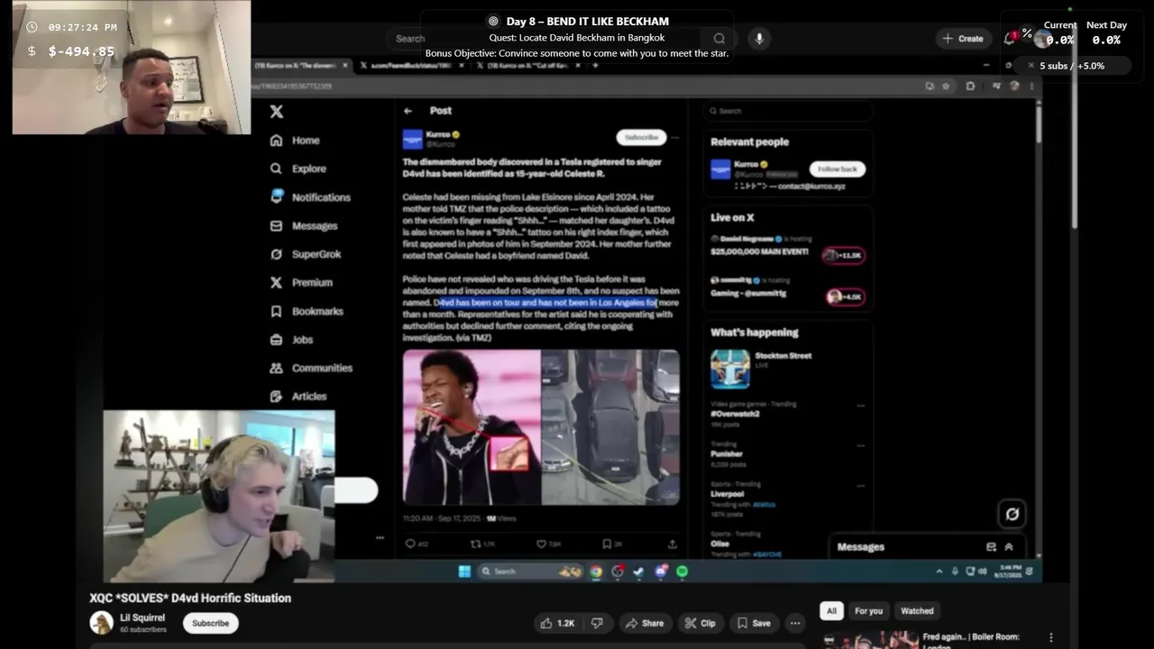Viewport: 1154px width, 649px height.
Task: Click the Clip button below the video
Action: pos(700,623)
